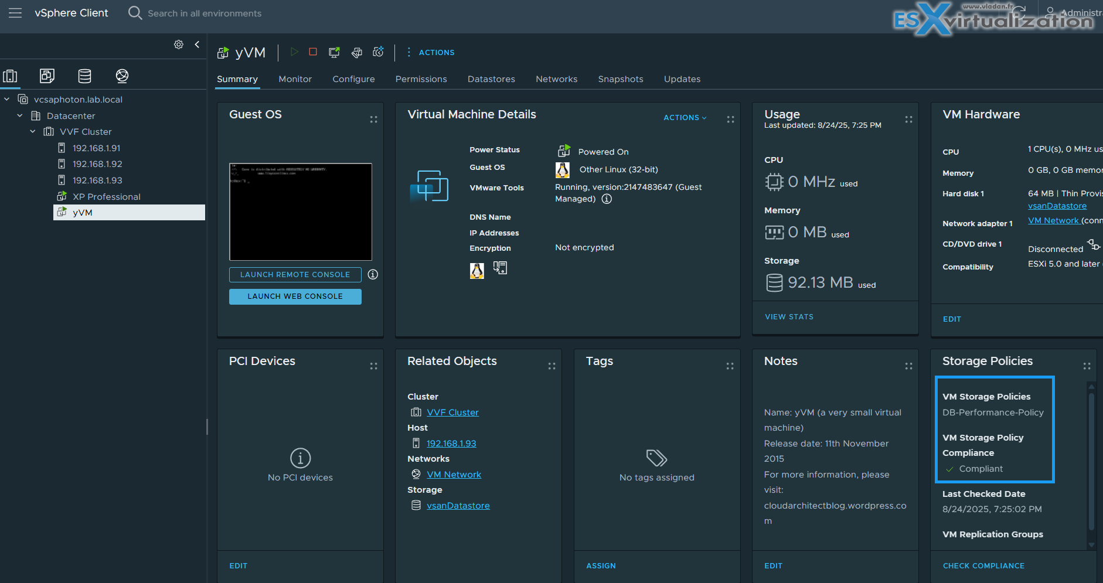Open the VVF Cluster link in Related Objects
Screen dimensions: 1103x583
point(452,412)
